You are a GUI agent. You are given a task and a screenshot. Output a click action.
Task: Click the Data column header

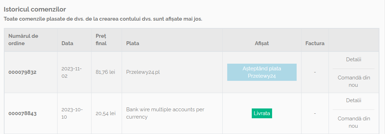click(67, 43)
